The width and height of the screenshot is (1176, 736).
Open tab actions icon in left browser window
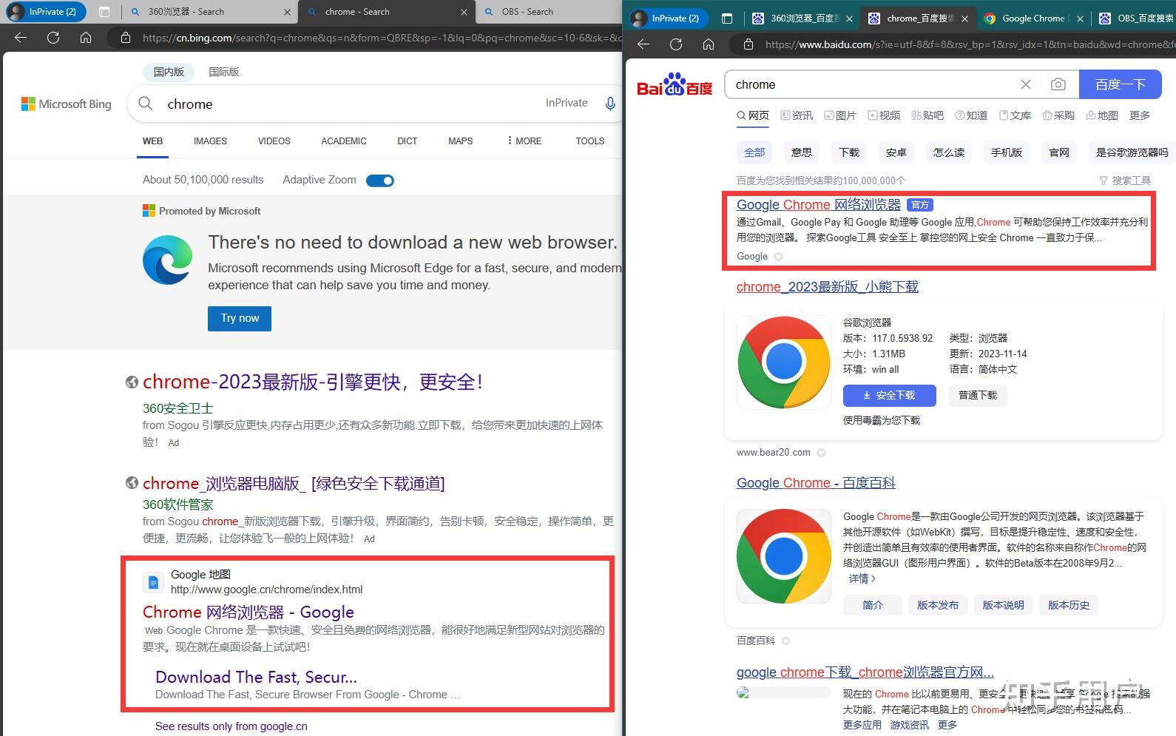pos(104,12)
